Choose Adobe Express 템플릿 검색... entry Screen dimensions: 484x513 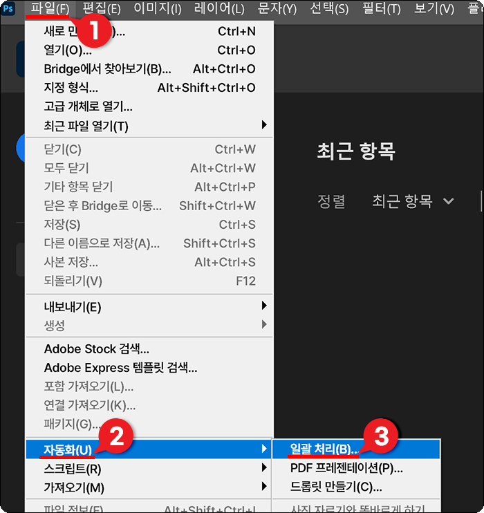[149, 368]
